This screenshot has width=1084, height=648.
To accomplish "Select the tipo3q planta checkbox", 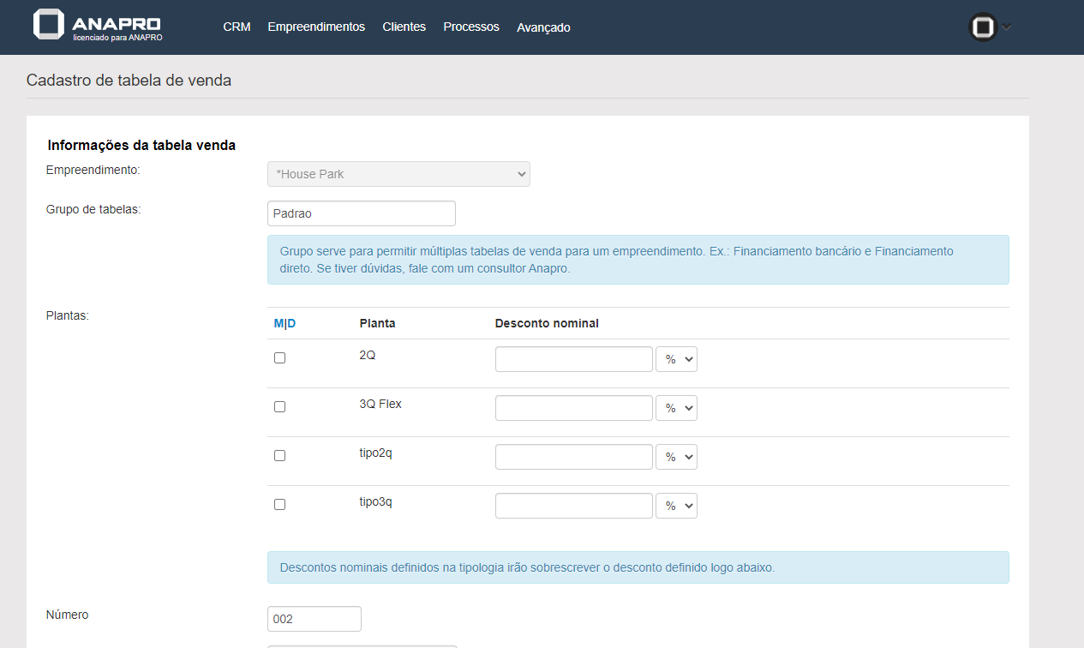I will click(279, 505).
